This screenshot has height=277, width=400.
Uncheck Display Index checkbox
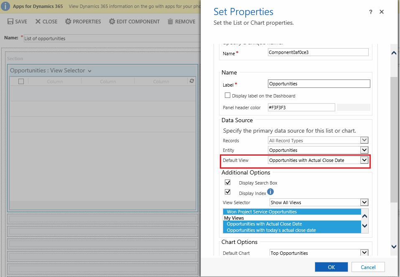(227, 192)
